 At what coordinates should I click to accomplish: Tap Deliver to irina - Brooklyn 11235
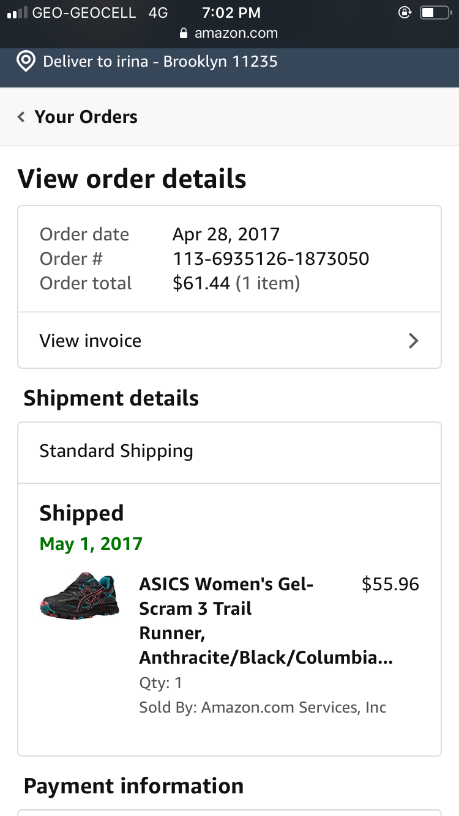coord(160,62)
